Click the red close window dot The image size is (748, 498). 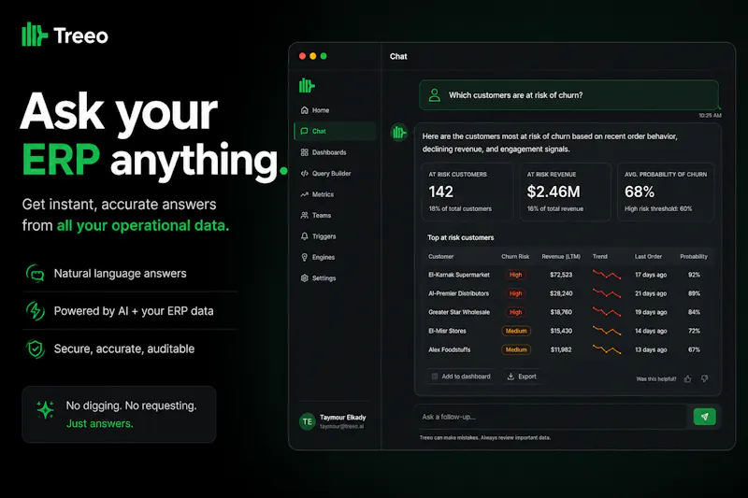click(302, 56)
